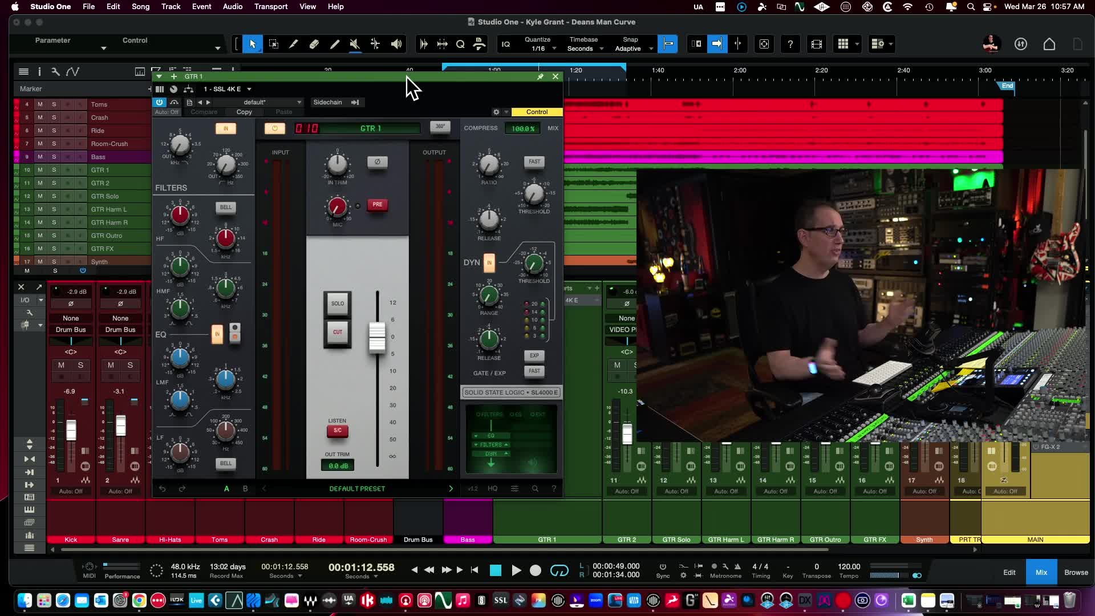The height and width of the screenshot is (616, 1095).
Task: Select the Listen speaker tool
Action: click(396, 44)
